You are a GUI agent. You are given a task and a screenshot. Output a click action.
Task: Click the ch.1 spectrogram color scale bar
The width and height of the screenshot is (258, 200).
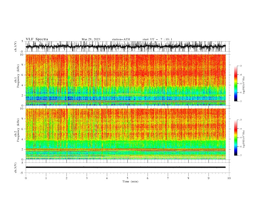(236, 84)
